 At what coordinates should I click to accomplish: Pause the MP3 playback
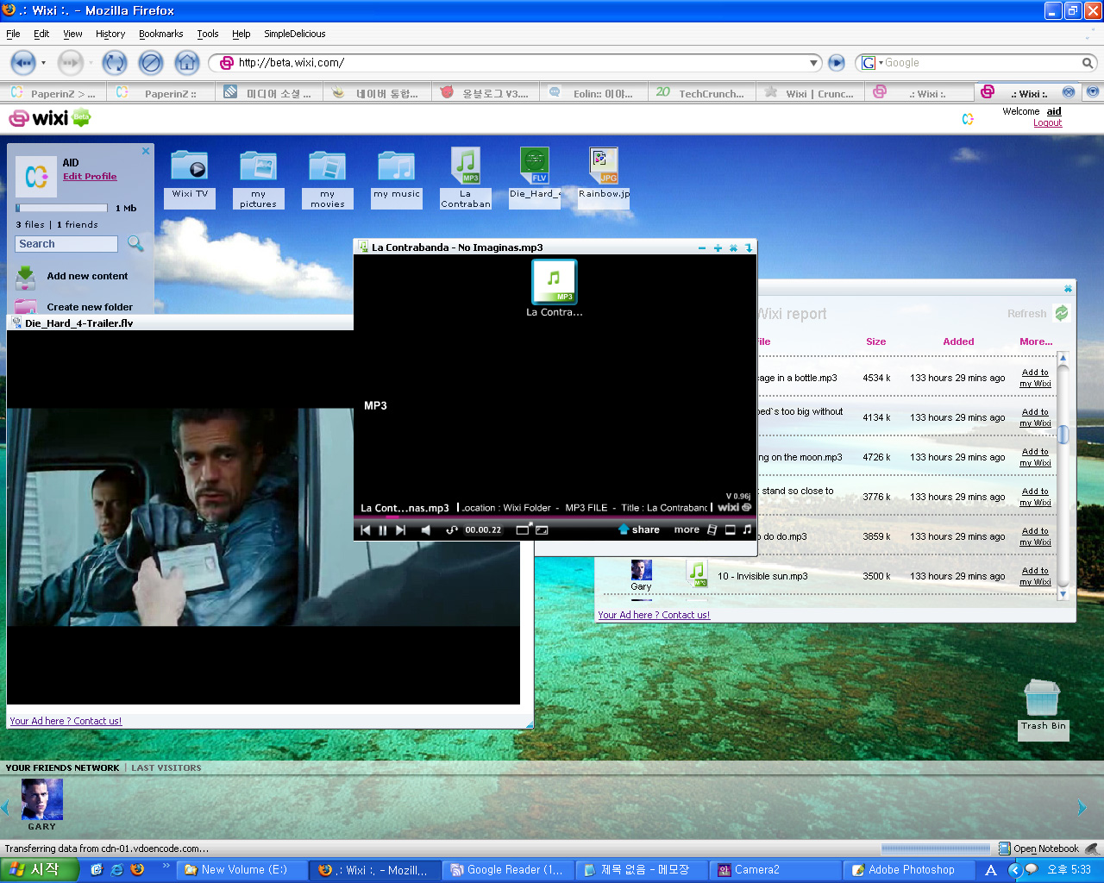coord(383,530)
